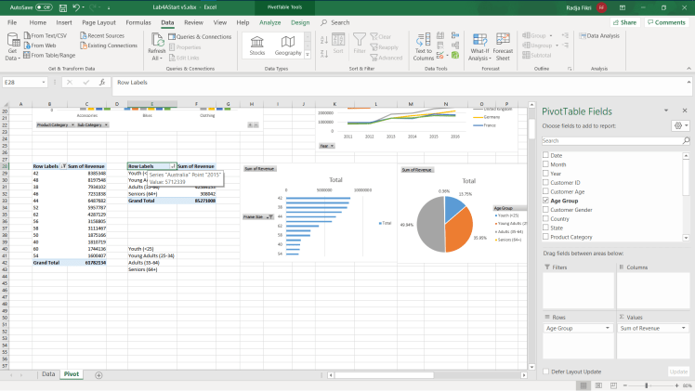Screen dimensions: 695x391
Task: Open the Comments pane button
Action: tap(665, 21)
